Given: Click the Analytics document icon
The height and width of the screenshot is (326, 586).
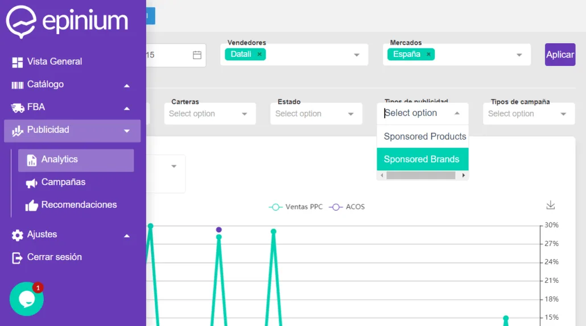Looking at the screenshot, I should [x=32, y=160].
